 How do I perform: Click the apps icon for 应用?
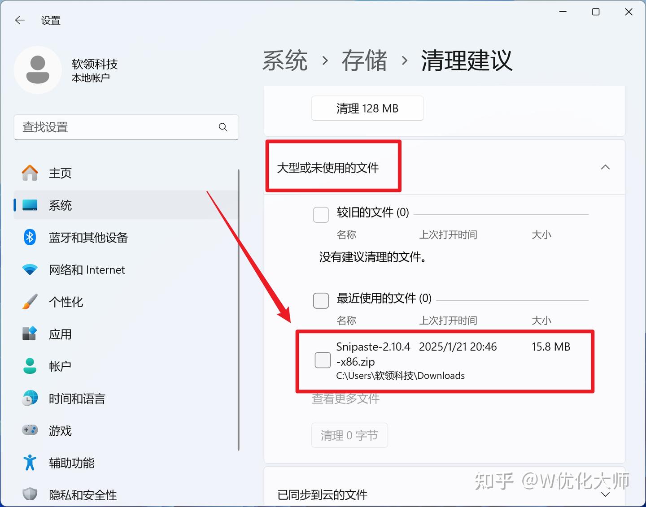pyautogui.click(x=30, y=334)
